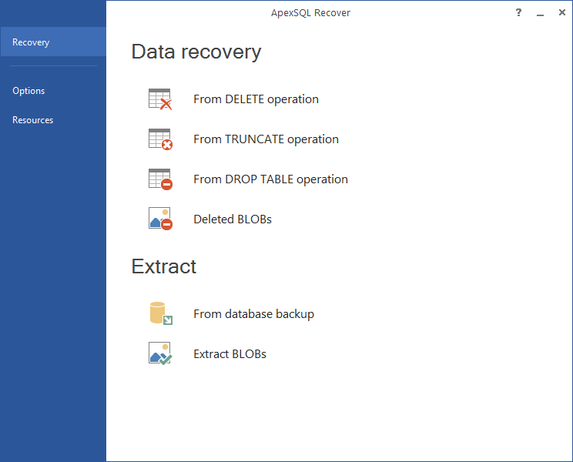
Task: Select extract From database backup
Action: (253, 313)
